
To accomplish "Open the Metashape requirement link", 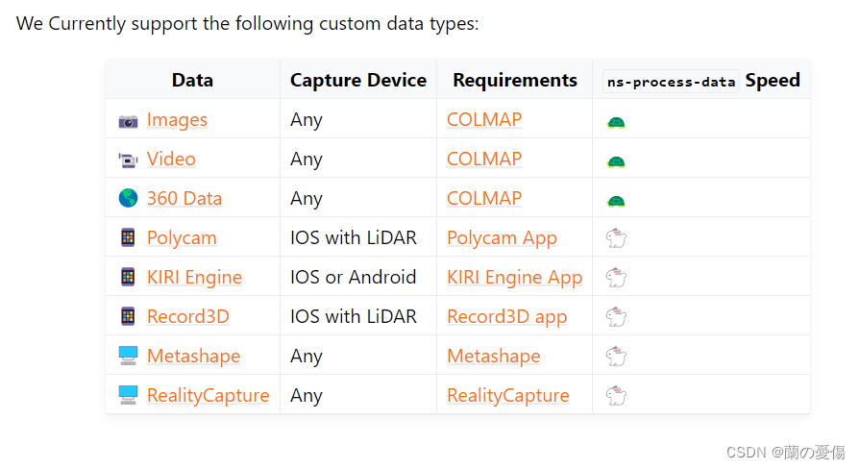I will [494, 357].
